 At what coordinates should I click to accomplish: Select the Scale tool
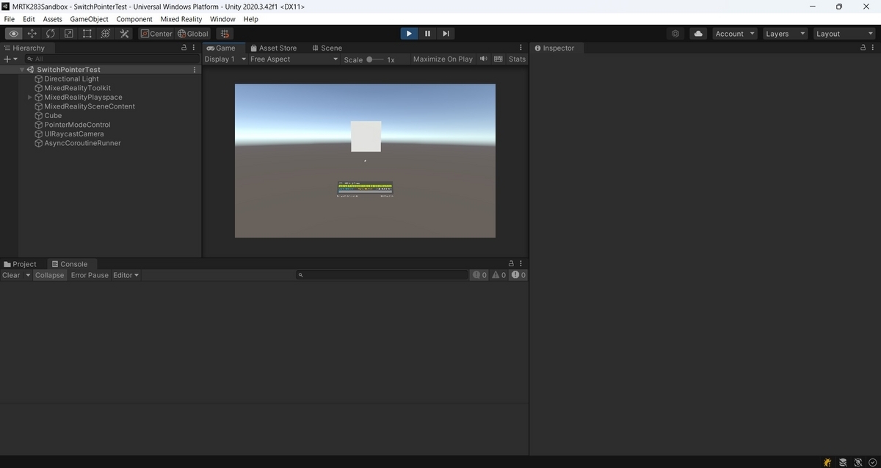click(69, 34)
